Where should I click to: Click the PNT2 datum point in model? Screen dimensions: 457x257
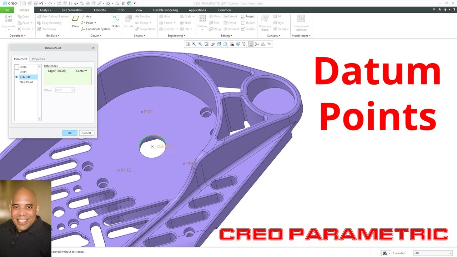click(x=124, y=170)
